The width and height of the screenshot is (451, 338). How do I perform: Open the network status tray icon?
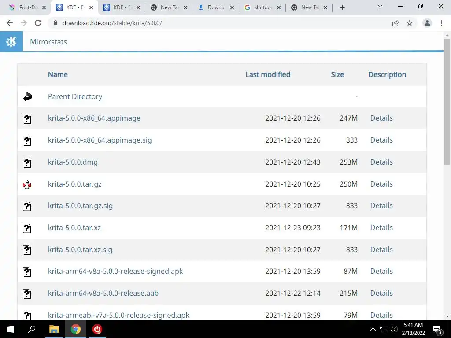click(384, 329)
